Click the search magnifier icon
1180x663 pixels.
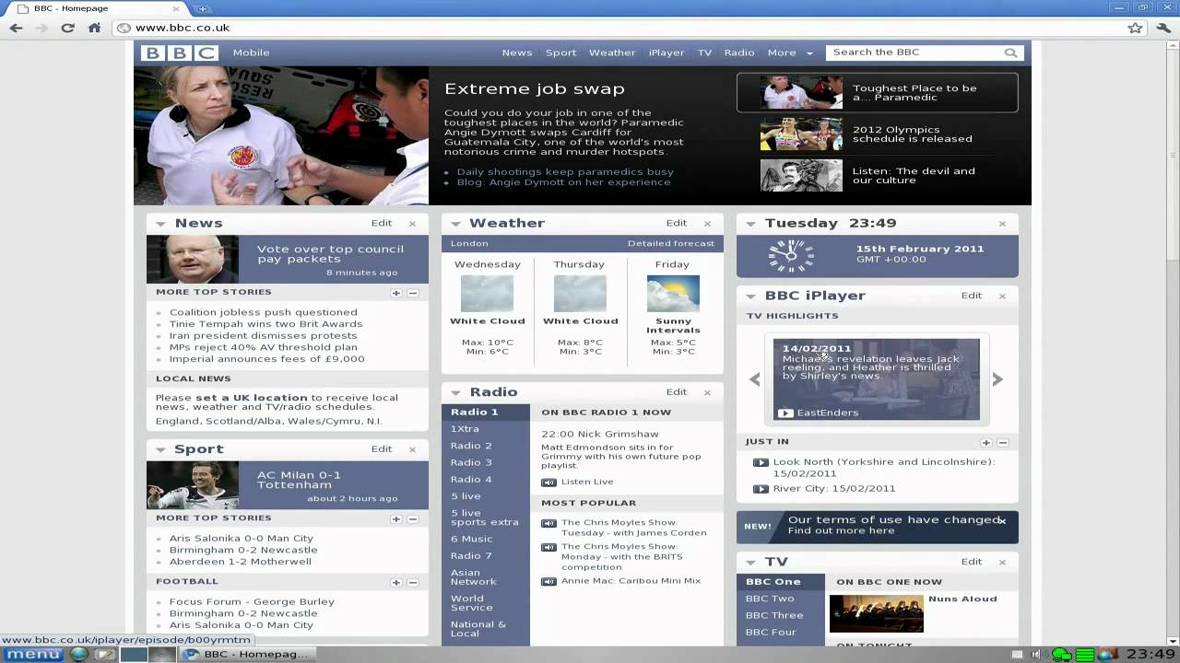pyautogui.click(x=1010, y=52)
